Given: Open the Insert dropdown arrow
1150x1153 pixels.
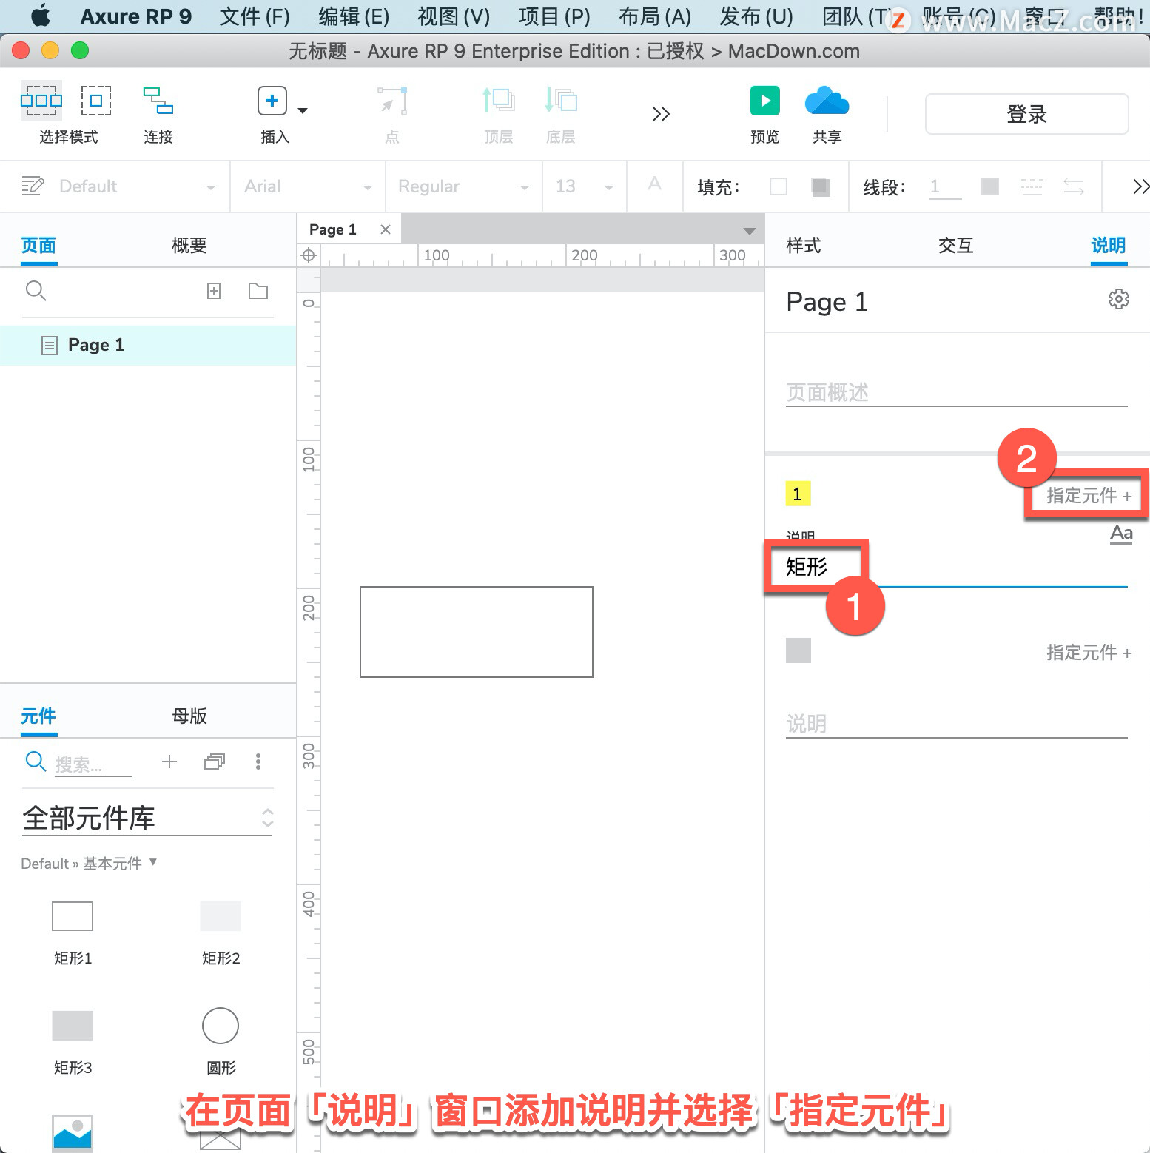Looking at the screenshot, I should pyautogui.click(x=303, y=111).
